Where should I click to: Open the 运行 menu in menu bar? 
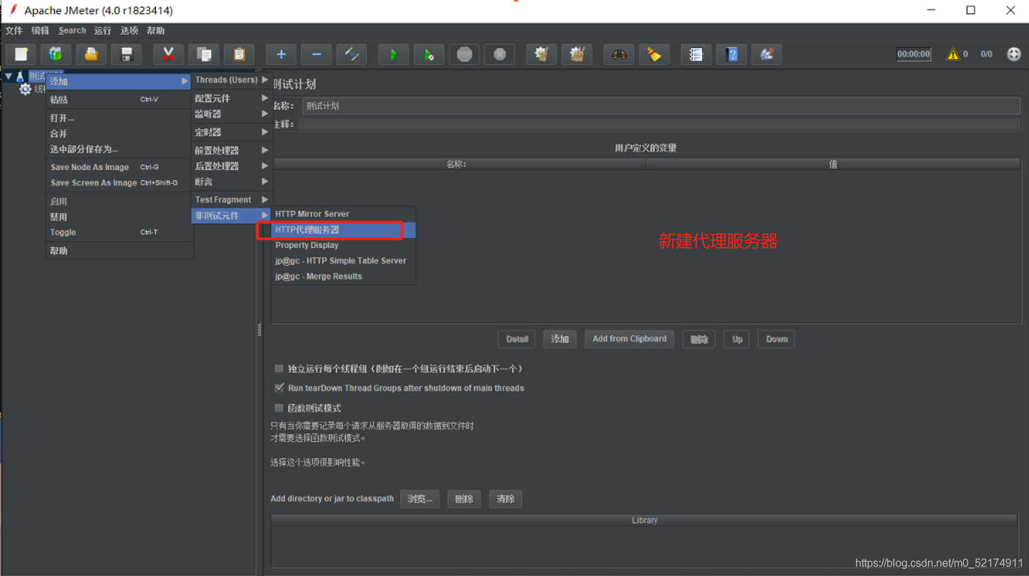tap(102, 30)
